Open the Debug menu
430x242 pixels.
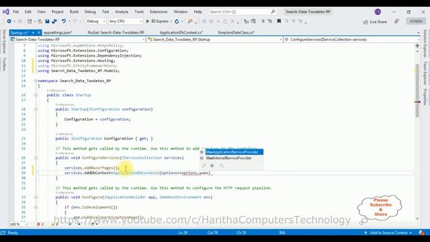(x=90, y=12)
